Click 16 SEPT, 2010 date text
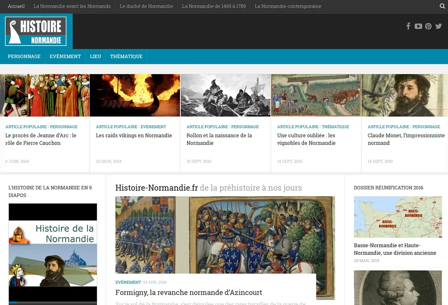This screenshot has width=448, height=305. 199,161
